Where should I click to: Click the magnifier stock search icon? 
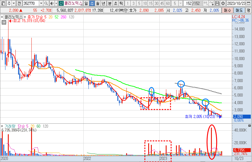[x=46, y=3]
